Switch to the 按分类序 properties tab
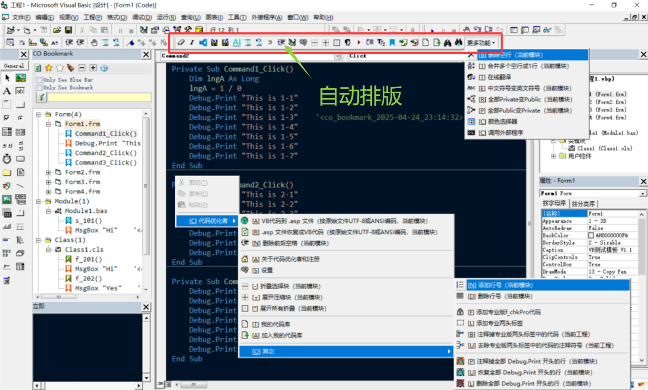 point(583,204)
